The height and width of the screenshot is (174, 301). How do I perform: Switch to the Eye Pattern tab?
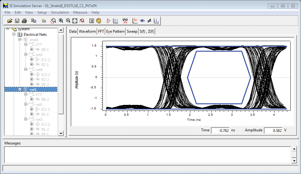(115, 31)
